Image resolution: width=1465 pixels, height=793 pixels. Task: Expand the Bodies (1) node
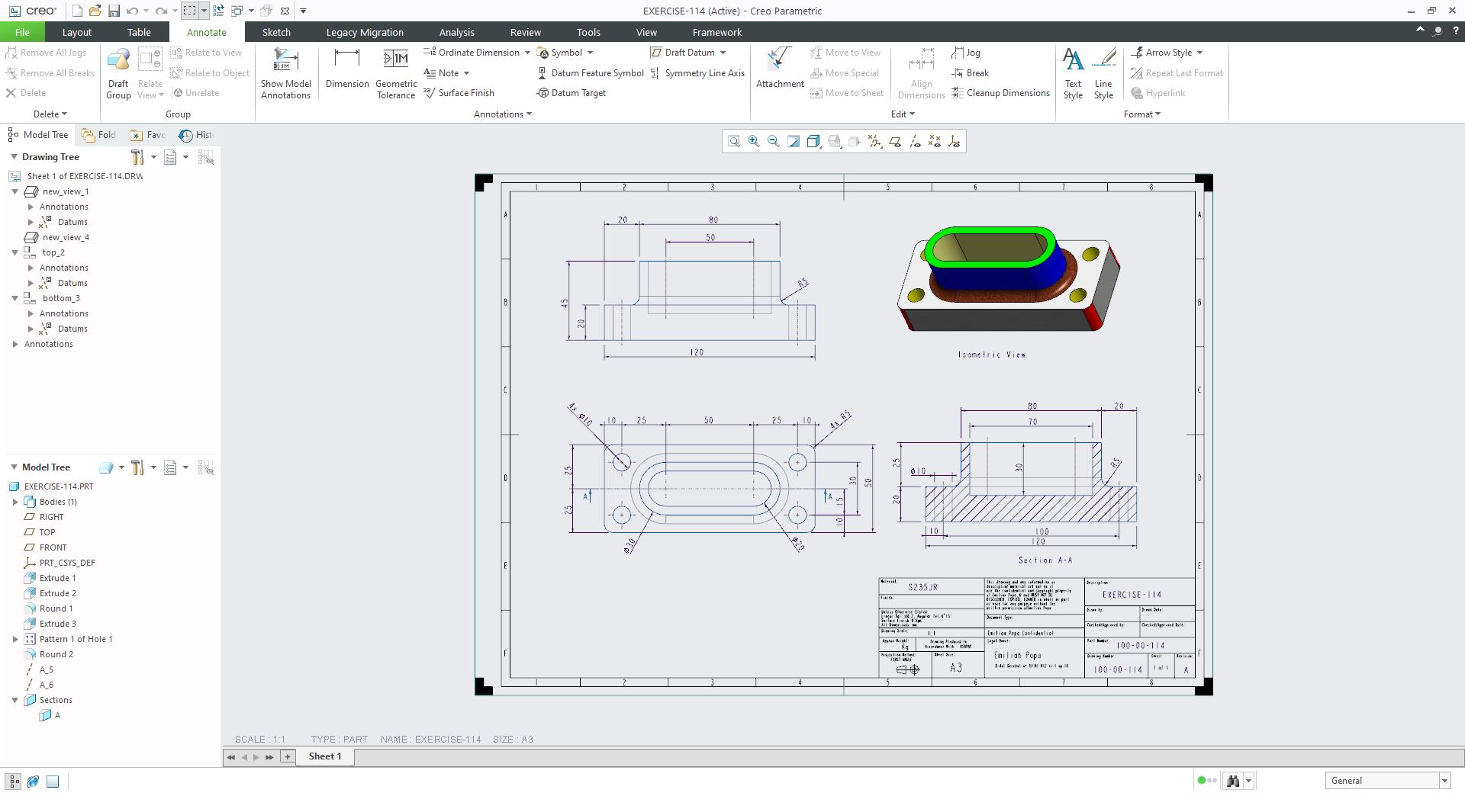[15, 502]
